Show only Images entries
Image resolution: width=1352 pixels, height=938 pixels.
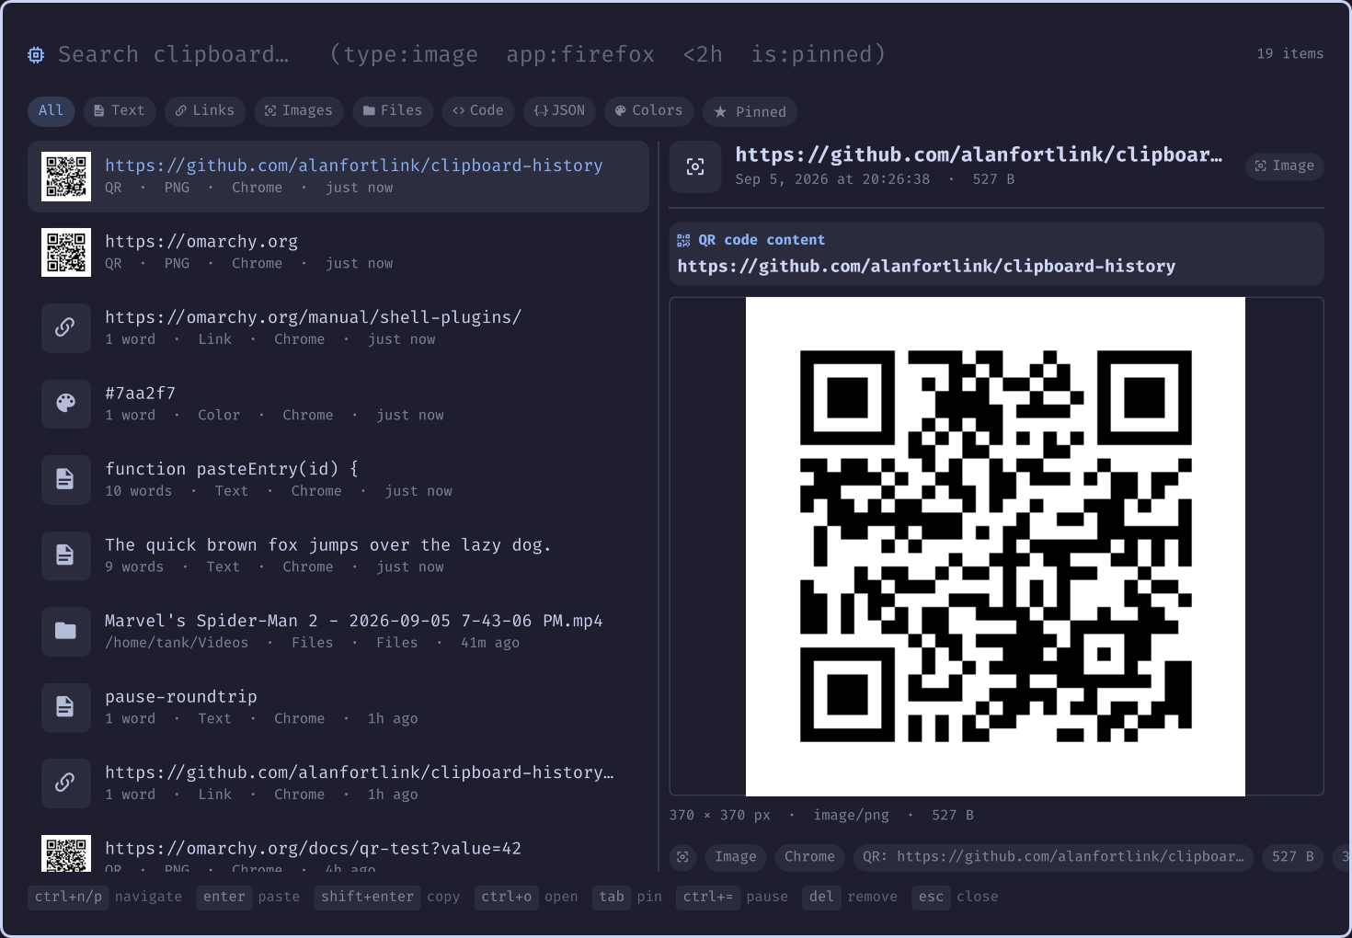click(x=299, y=110)
